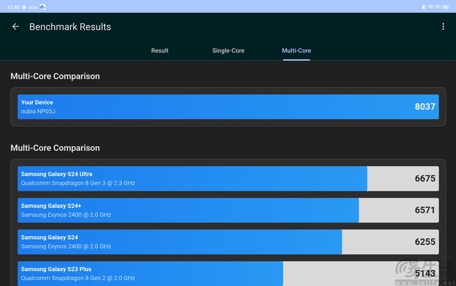Image resolution: width=456 pixels, height=286 pixels.
Task: Switch to the Result tab
Action: pyautogui.click(x=160, y=51)
